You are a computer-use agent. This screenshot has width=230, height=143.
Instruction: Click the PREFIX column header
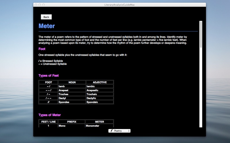(72, 122)
